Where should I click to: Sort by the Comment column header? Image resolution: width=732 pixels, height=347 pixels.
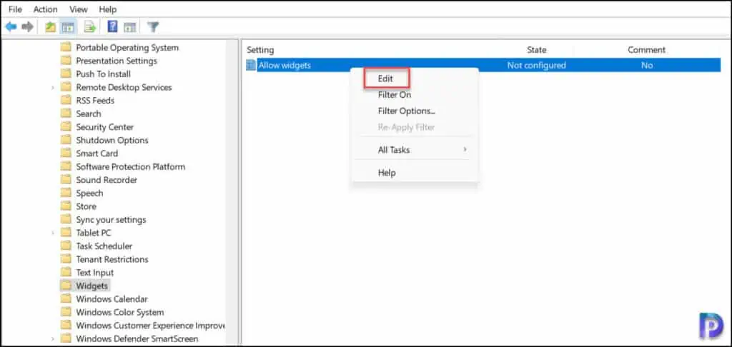coord(646,50)
